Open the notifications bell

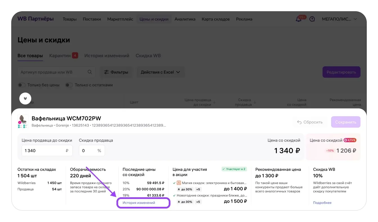[x=299, y=19]
